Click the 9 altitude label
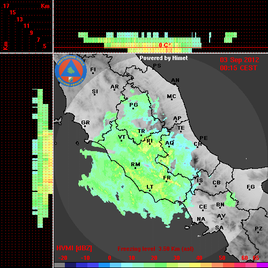Viewport: 268px width, 268px height. pos(31,33)
